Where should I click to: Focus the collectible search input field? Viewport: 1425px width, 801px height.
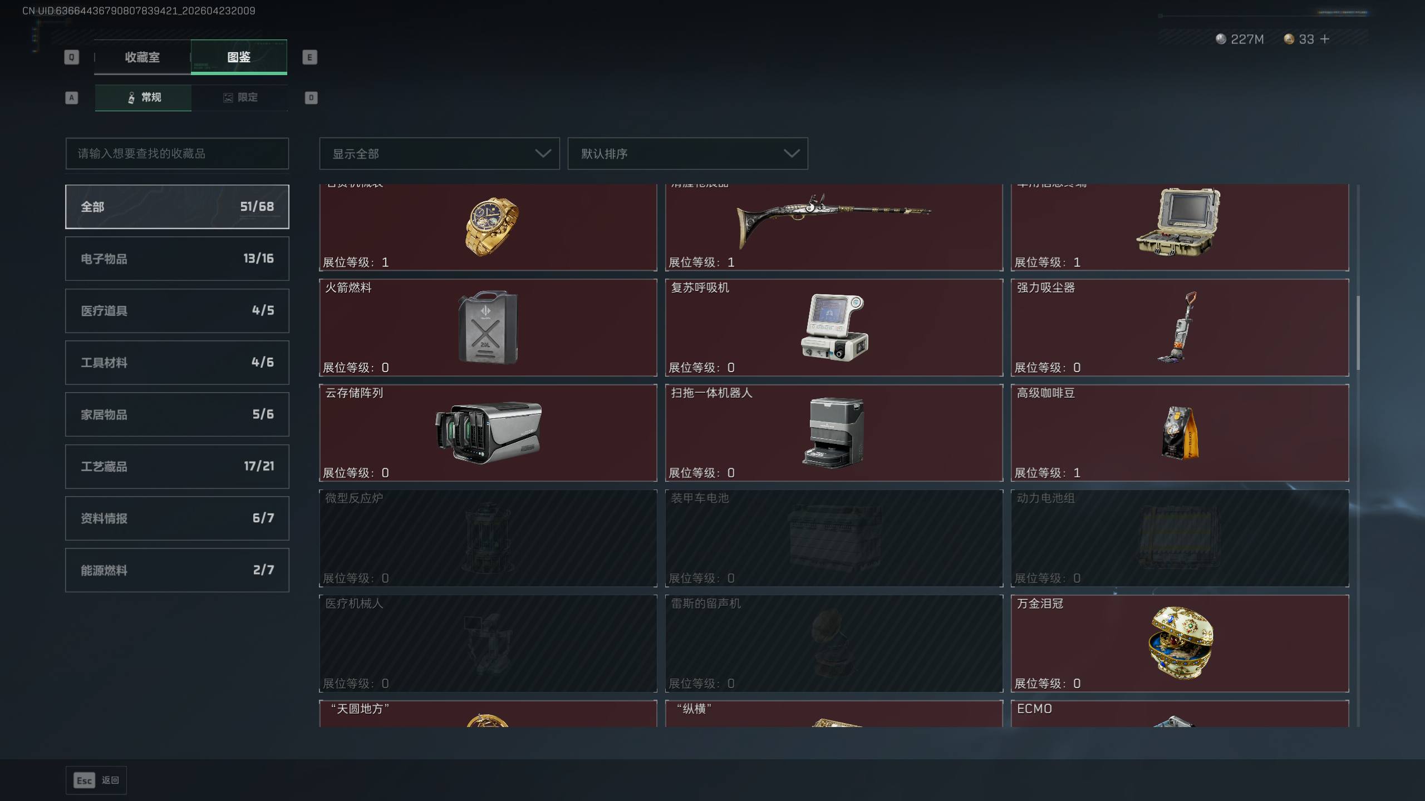pyautogui.click(x=177, y=154)
